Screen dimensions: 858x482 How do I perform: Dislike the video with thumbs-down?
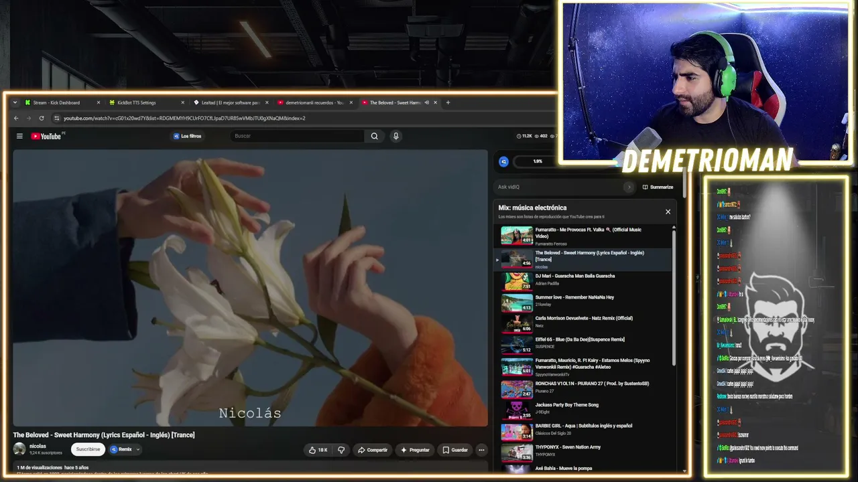coord(341,450)
